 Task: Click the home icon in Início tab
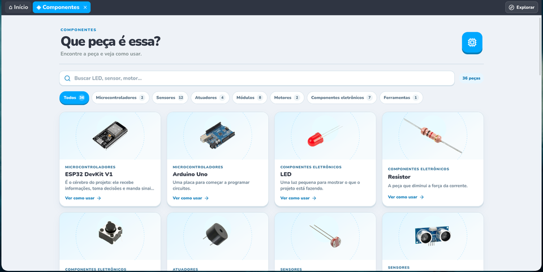pyautogui.click(x=10, y=7)
